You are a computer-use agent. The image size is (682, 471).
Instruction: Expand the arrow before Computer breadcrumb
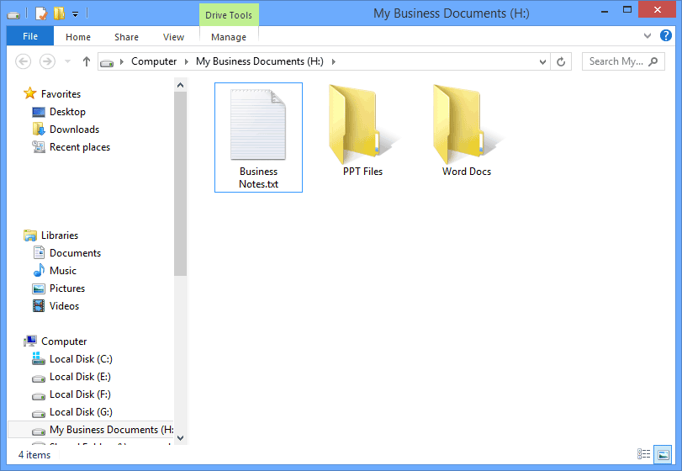click(122, 61)
